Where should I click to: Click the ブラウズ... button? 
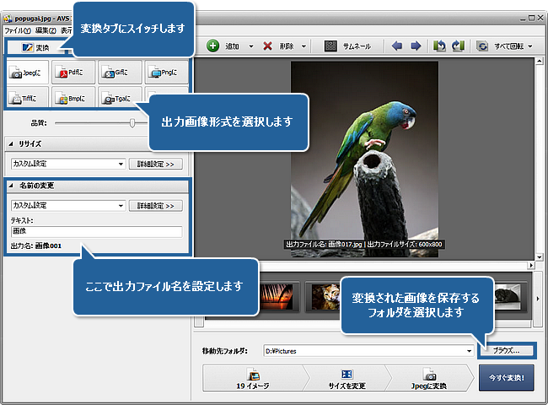[x=506, y=350]
